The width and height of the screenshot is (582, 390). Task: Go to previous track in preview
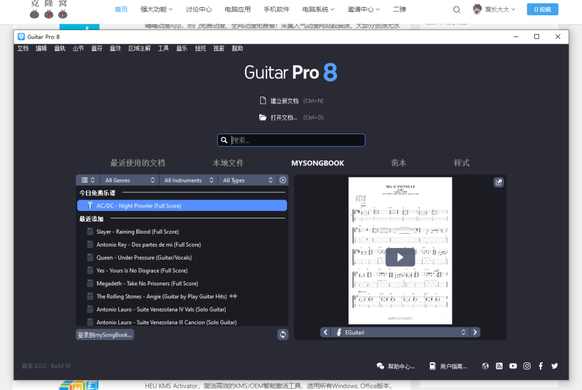[x=326, y=332]
